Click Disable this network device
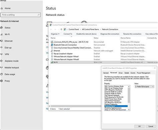Viewport: 158px width, 130px height. coord(86,34)
